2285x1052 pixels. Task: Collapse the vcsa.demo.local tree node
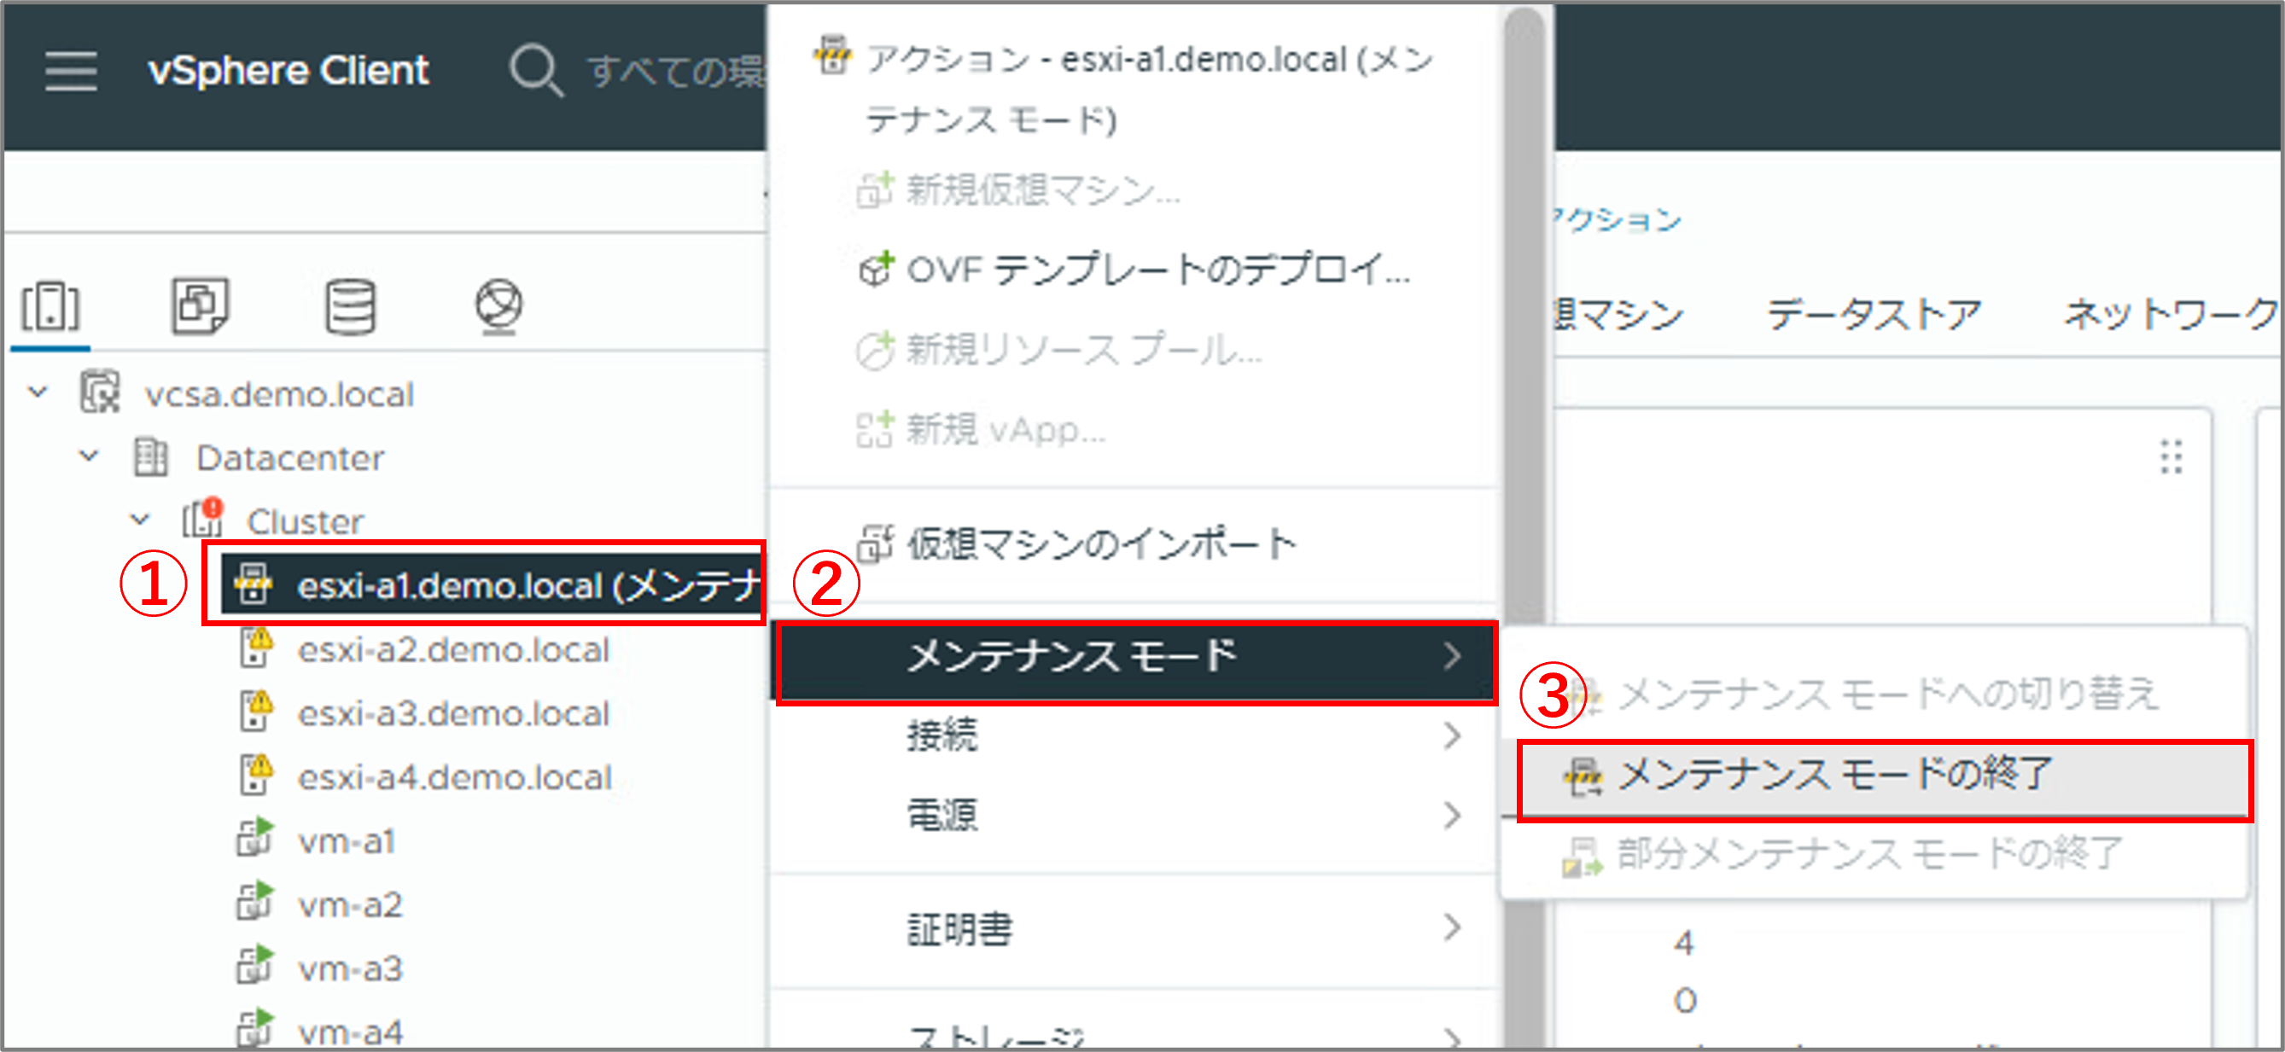(38, 391)
